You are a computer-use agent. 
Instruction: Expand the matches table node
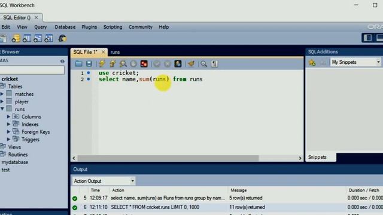coord(2,94)
